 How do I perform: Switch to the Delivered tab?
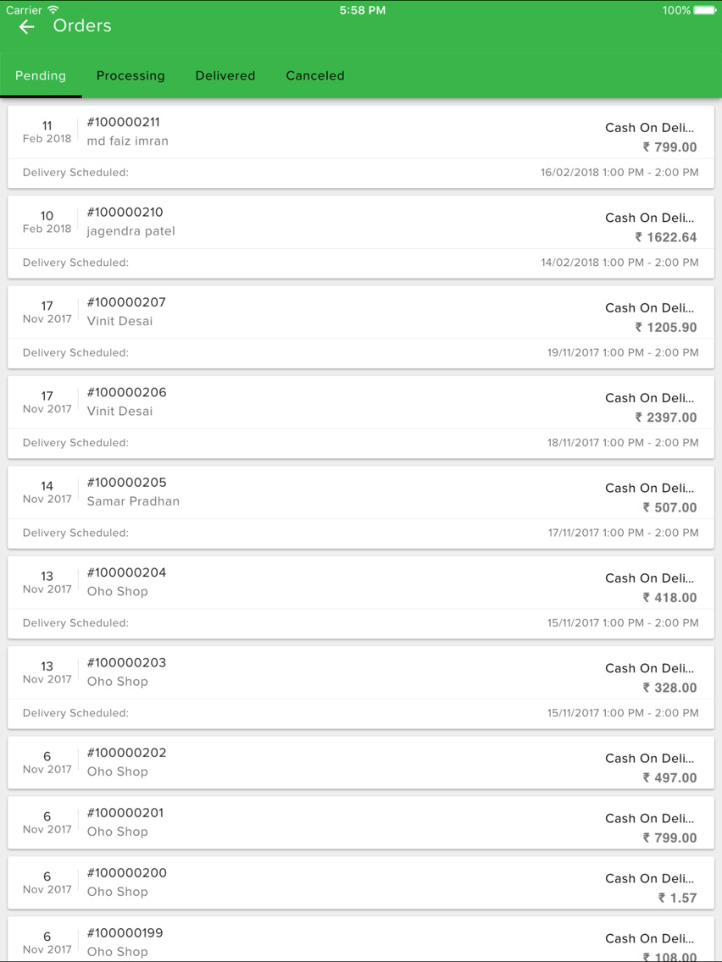(x=225, y=75)
